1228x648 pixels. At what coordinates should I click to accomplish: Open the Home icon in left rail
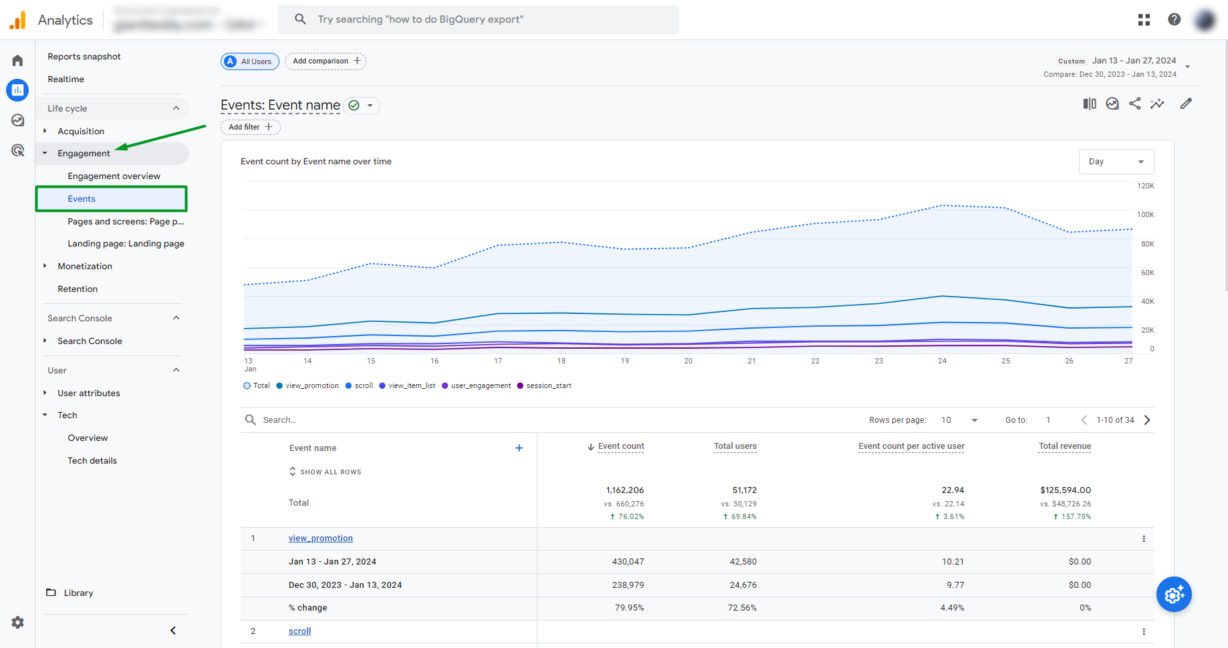17,61
